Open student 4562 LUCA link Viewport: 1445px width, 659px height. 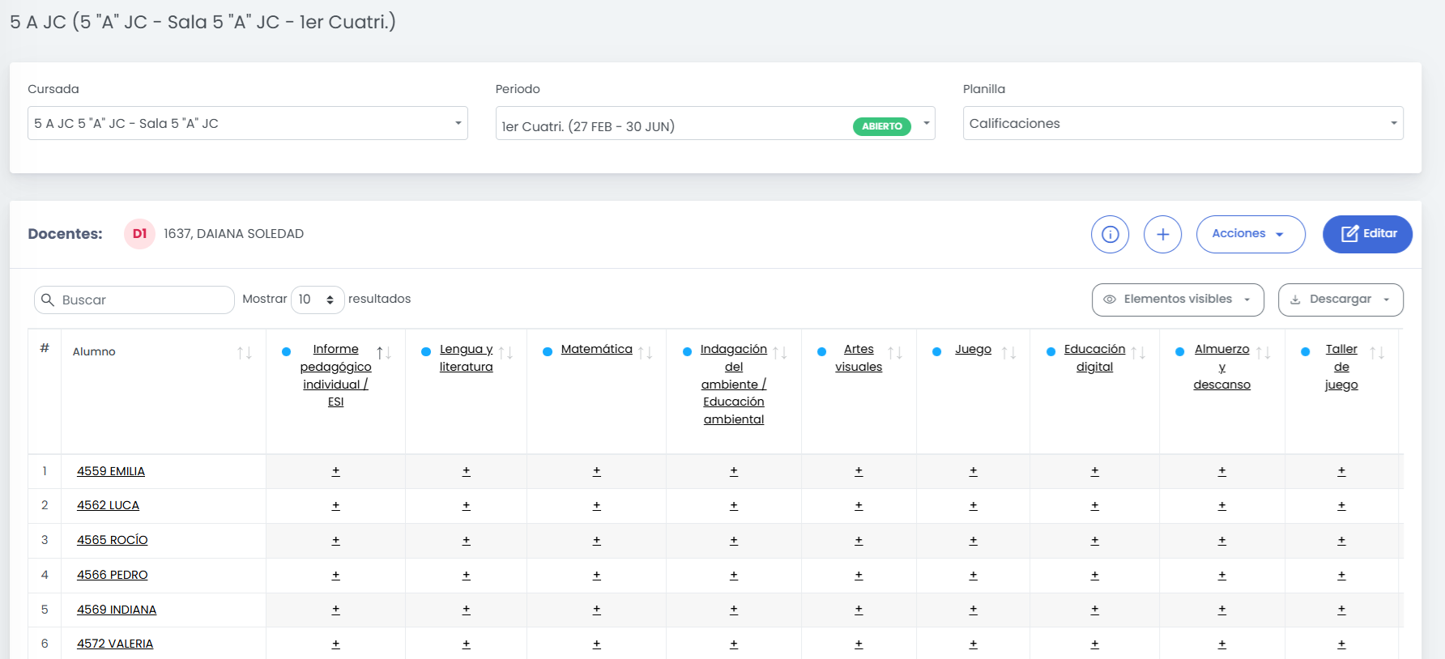point(109,505)
